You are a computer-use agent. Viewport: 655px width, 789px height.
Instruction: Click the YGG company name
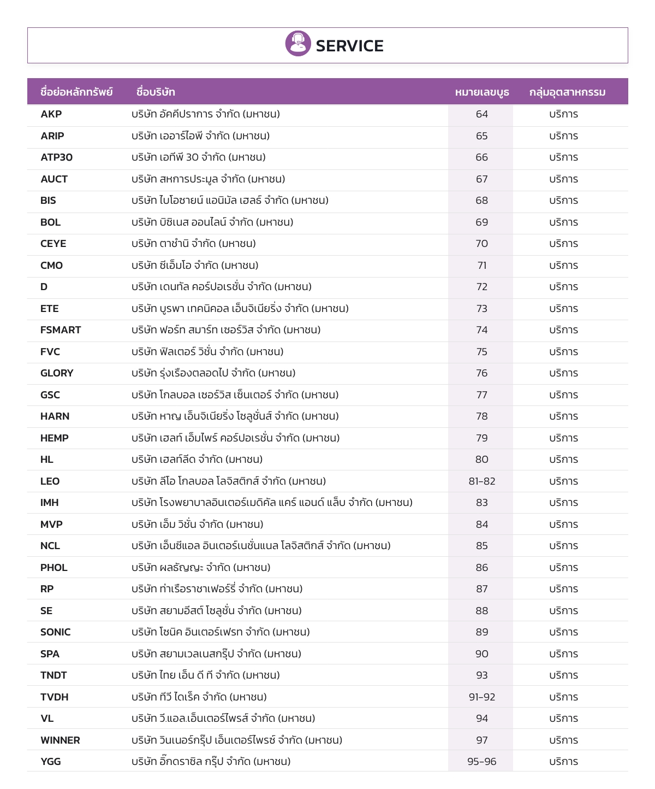211,762
